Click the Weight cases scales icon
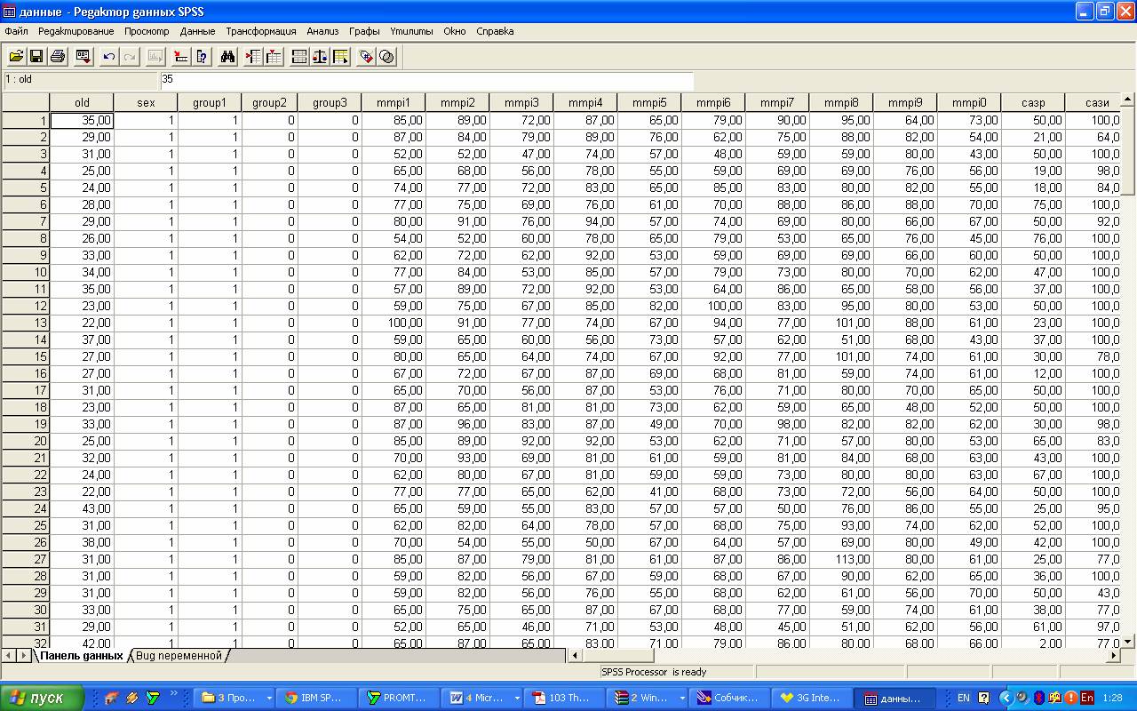1137x711 pixels. click(321, 57)
